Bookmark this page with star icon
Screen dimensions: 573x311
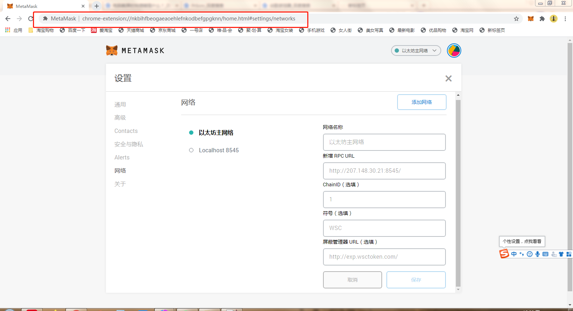click(x=516, y=19)
